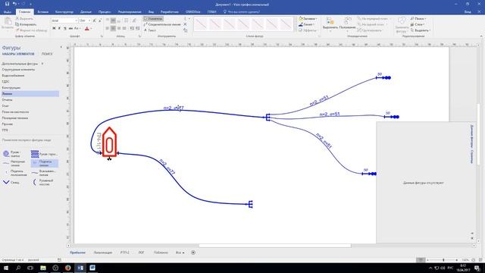
Task: Switch to the Рецензирование ribbon tab
Action: click(130, 12)
